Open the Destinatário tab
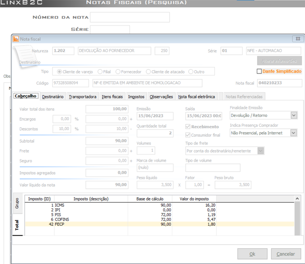This screenshot has height=264, width=305. click(x=53, y=97)
